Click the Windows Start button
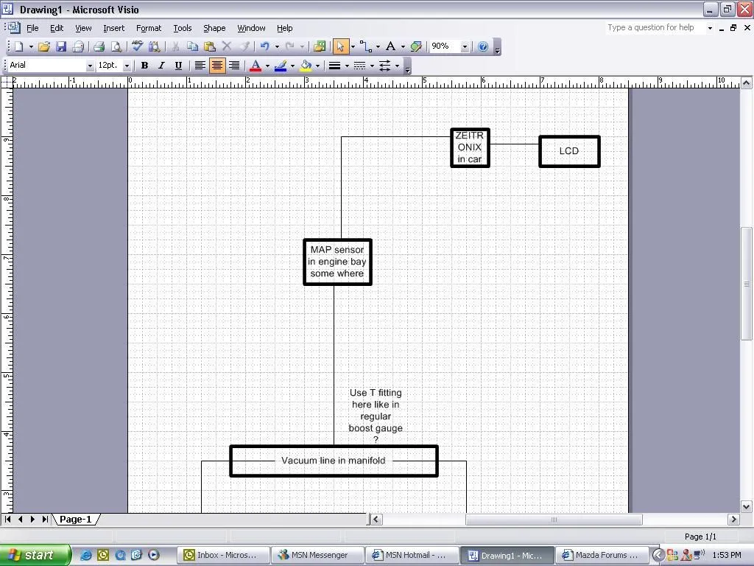The width and height of the screenshot is (754, 566). [35, 555]
